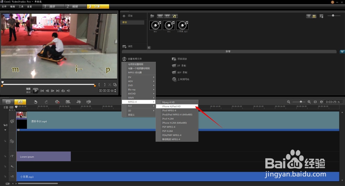Screen dimensions: 345x186
Task: Click the split clip scissors icon
Action: [110, 85]
